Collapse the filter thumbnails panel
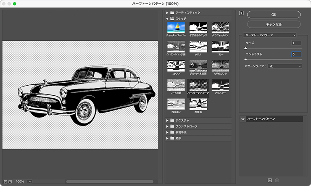This screenshot has height=186, width=311. pyautogui.click(x=241, y=13)
